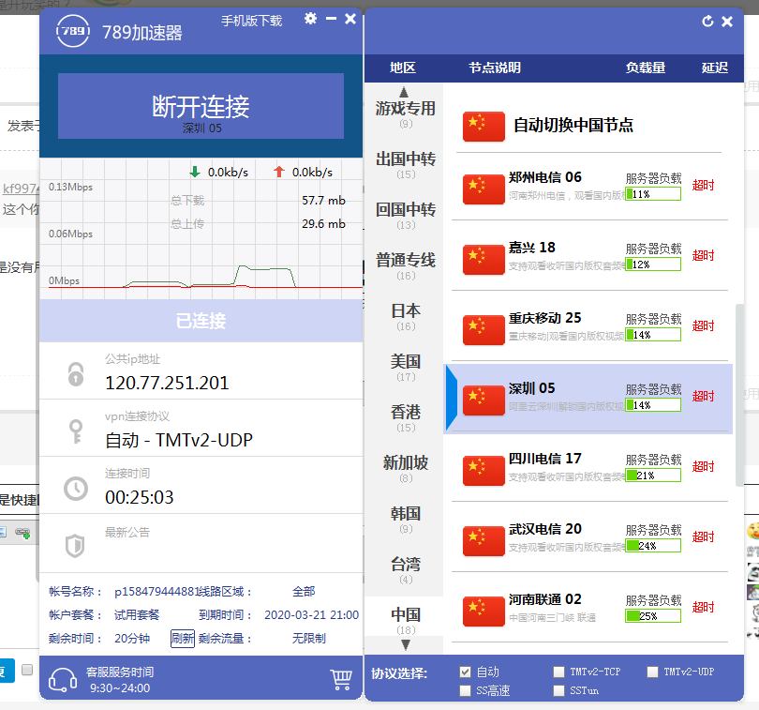Click the 刷新 button for remaining time

click(x=183, y=639)
